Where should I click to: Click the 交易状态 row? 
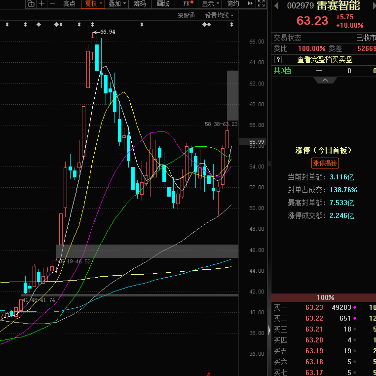(324, 38)
